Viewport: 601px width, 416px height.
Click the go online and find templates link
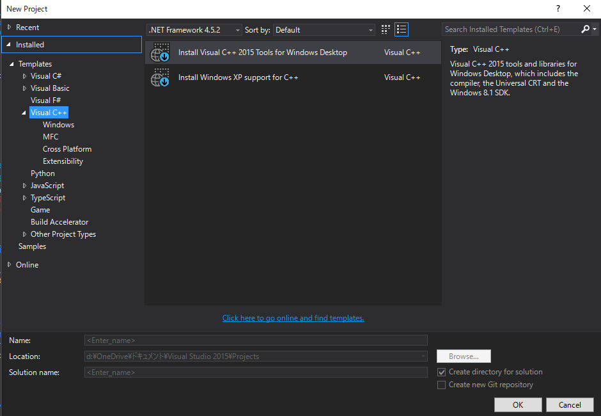point(293,318)
